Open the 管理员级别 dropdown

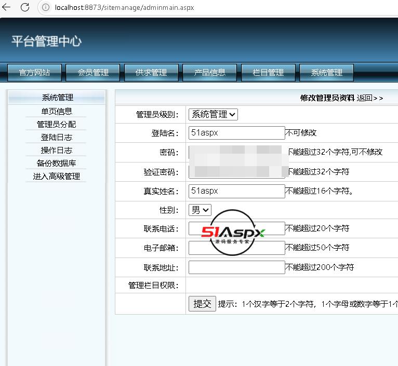(213, 114)
